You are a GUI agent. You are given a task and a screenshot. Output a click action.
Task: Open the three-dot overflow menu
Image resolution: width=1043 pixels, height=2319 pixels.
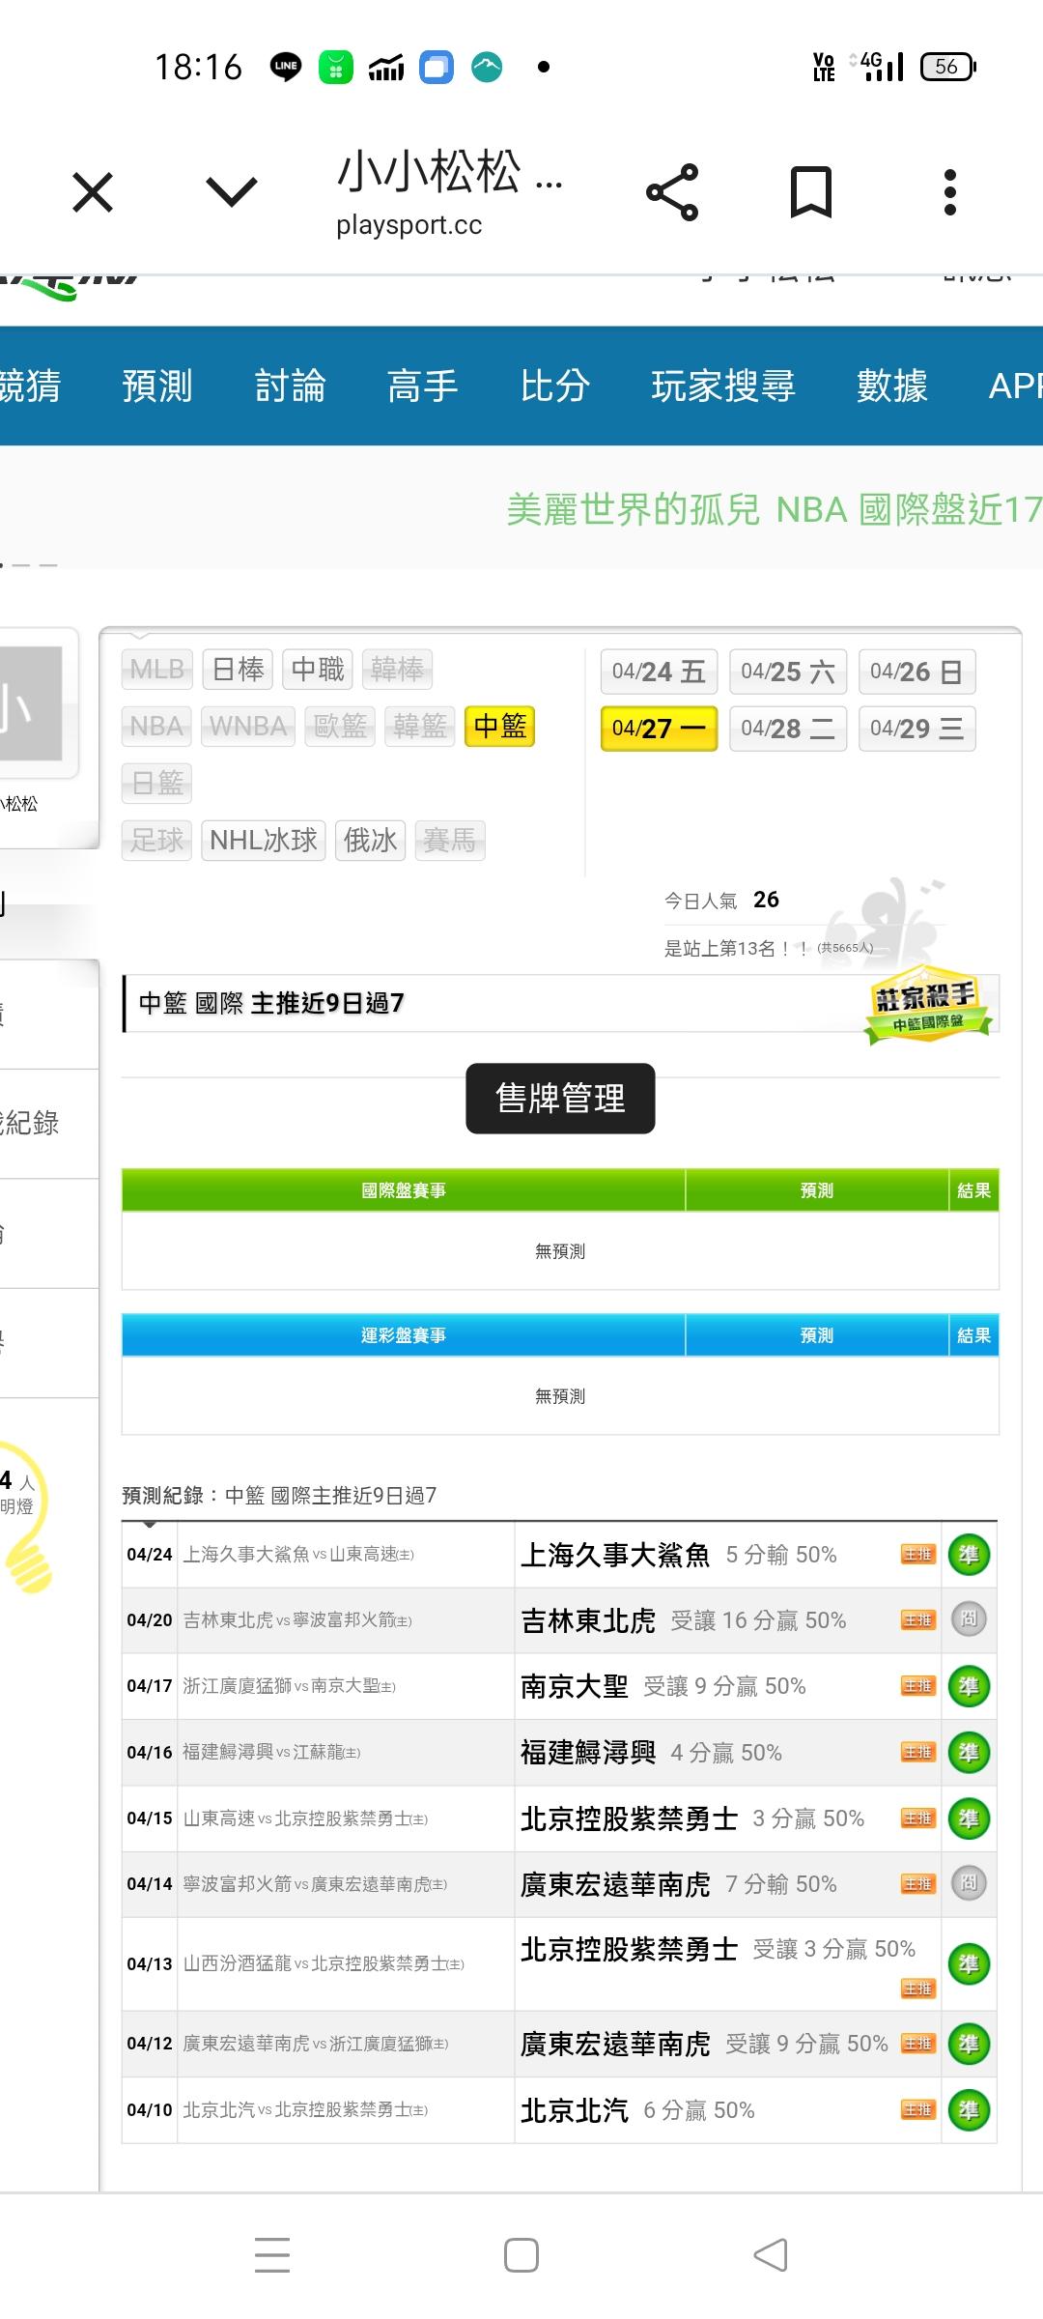tap(950, 191)
